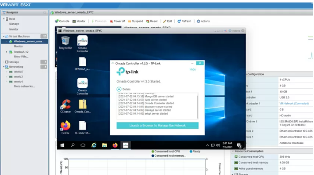
Task: Open the Actions dropdown menu
Action: point(203,21)
